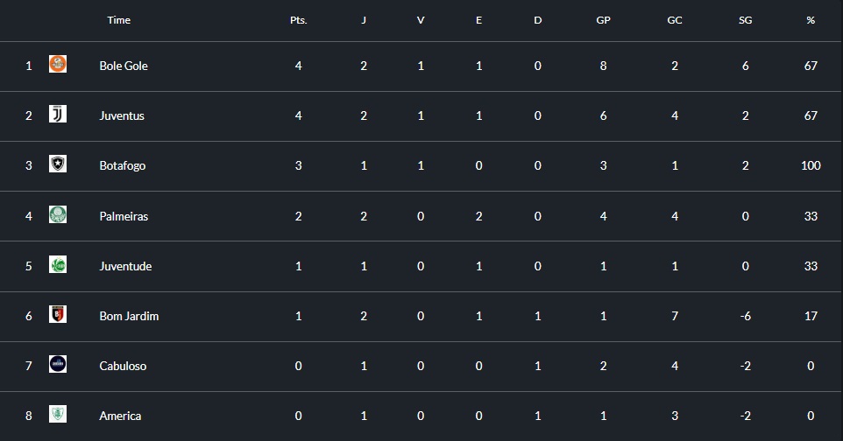Select the America team crest icon
Viewport: 843px width, 441px height.
pos(58,414)
